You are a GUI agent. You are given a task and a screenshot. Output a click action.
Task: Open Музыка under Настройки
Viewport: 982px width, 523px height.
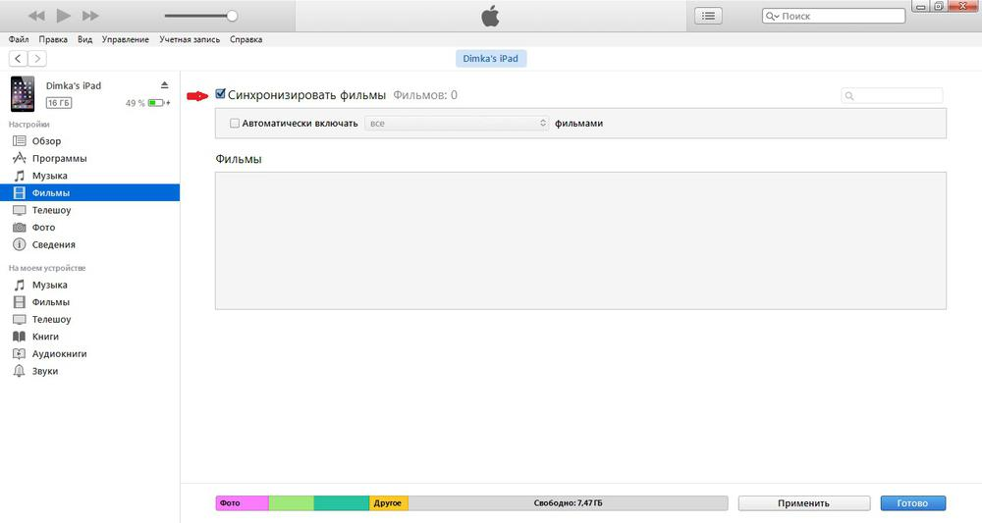pyautogui.click(x=90, y=176)
